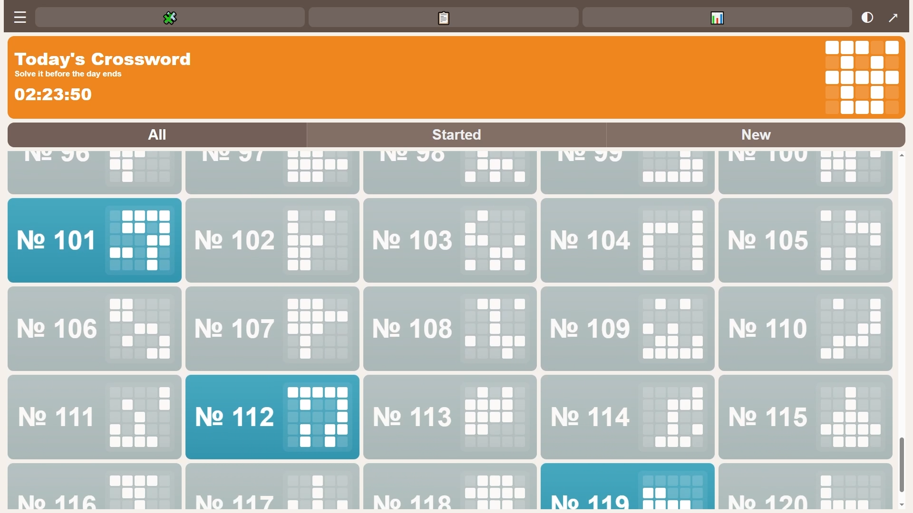Open crossword No 101
The image size is (913, 513).
pyautogui.click(x=94, y=240)
